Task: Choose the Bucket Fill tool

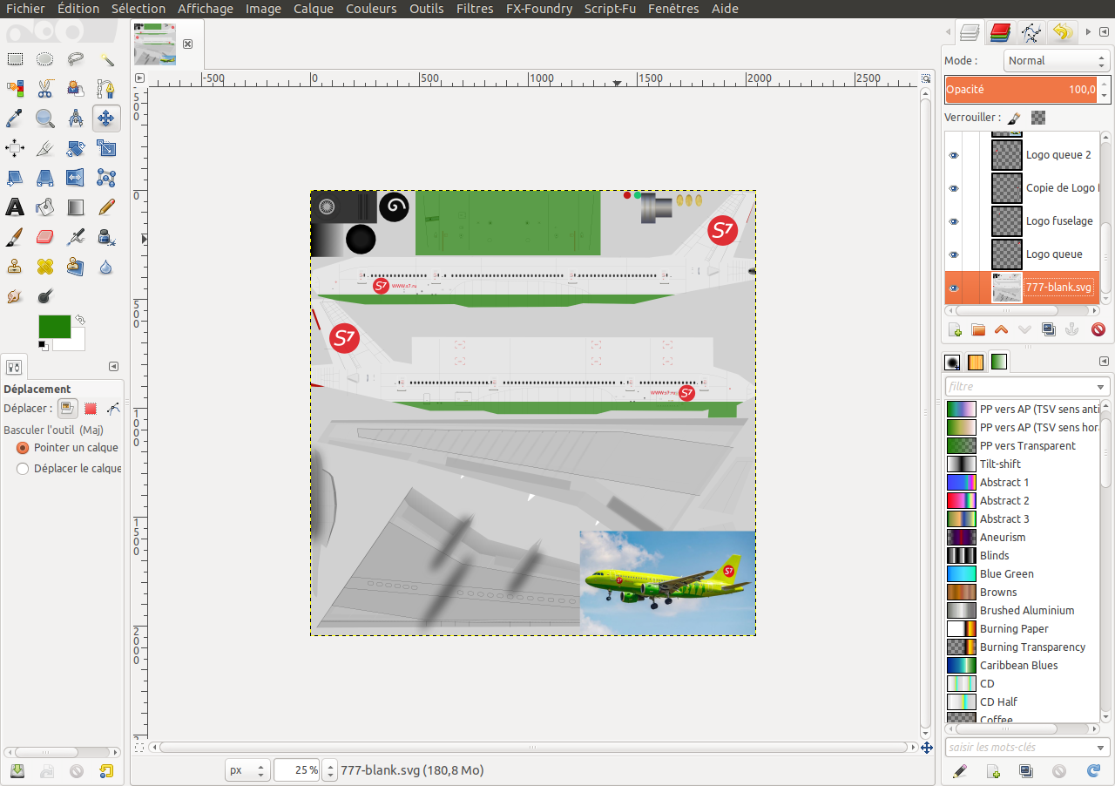Action: (45, 207)
